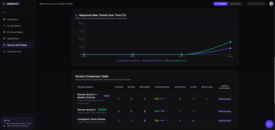
Task: Click Rejections column header
Action: tap(207, 87)
